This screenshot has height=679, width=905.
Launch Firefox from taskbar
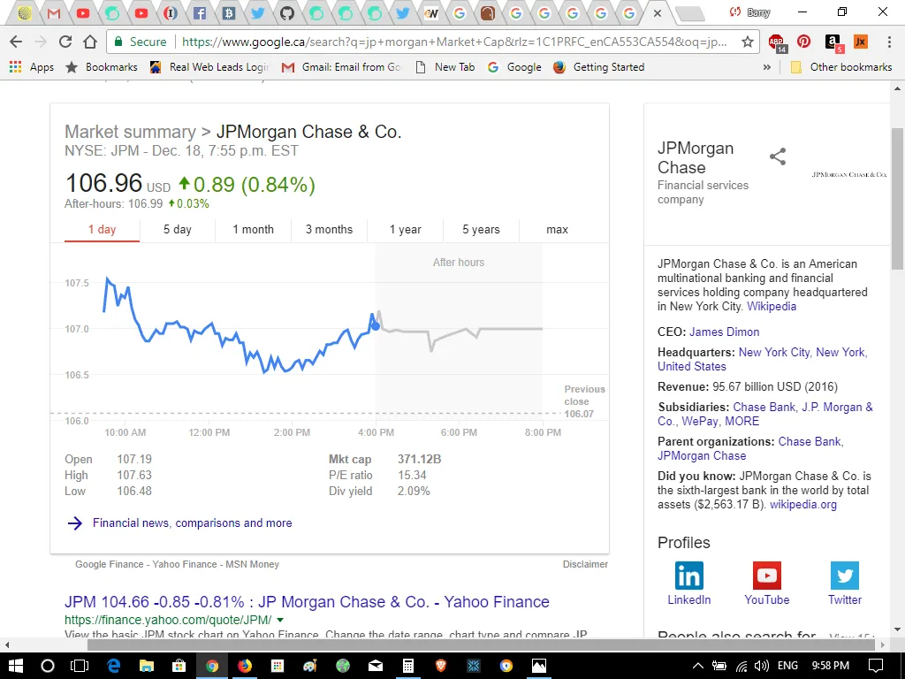pos(245,666)
